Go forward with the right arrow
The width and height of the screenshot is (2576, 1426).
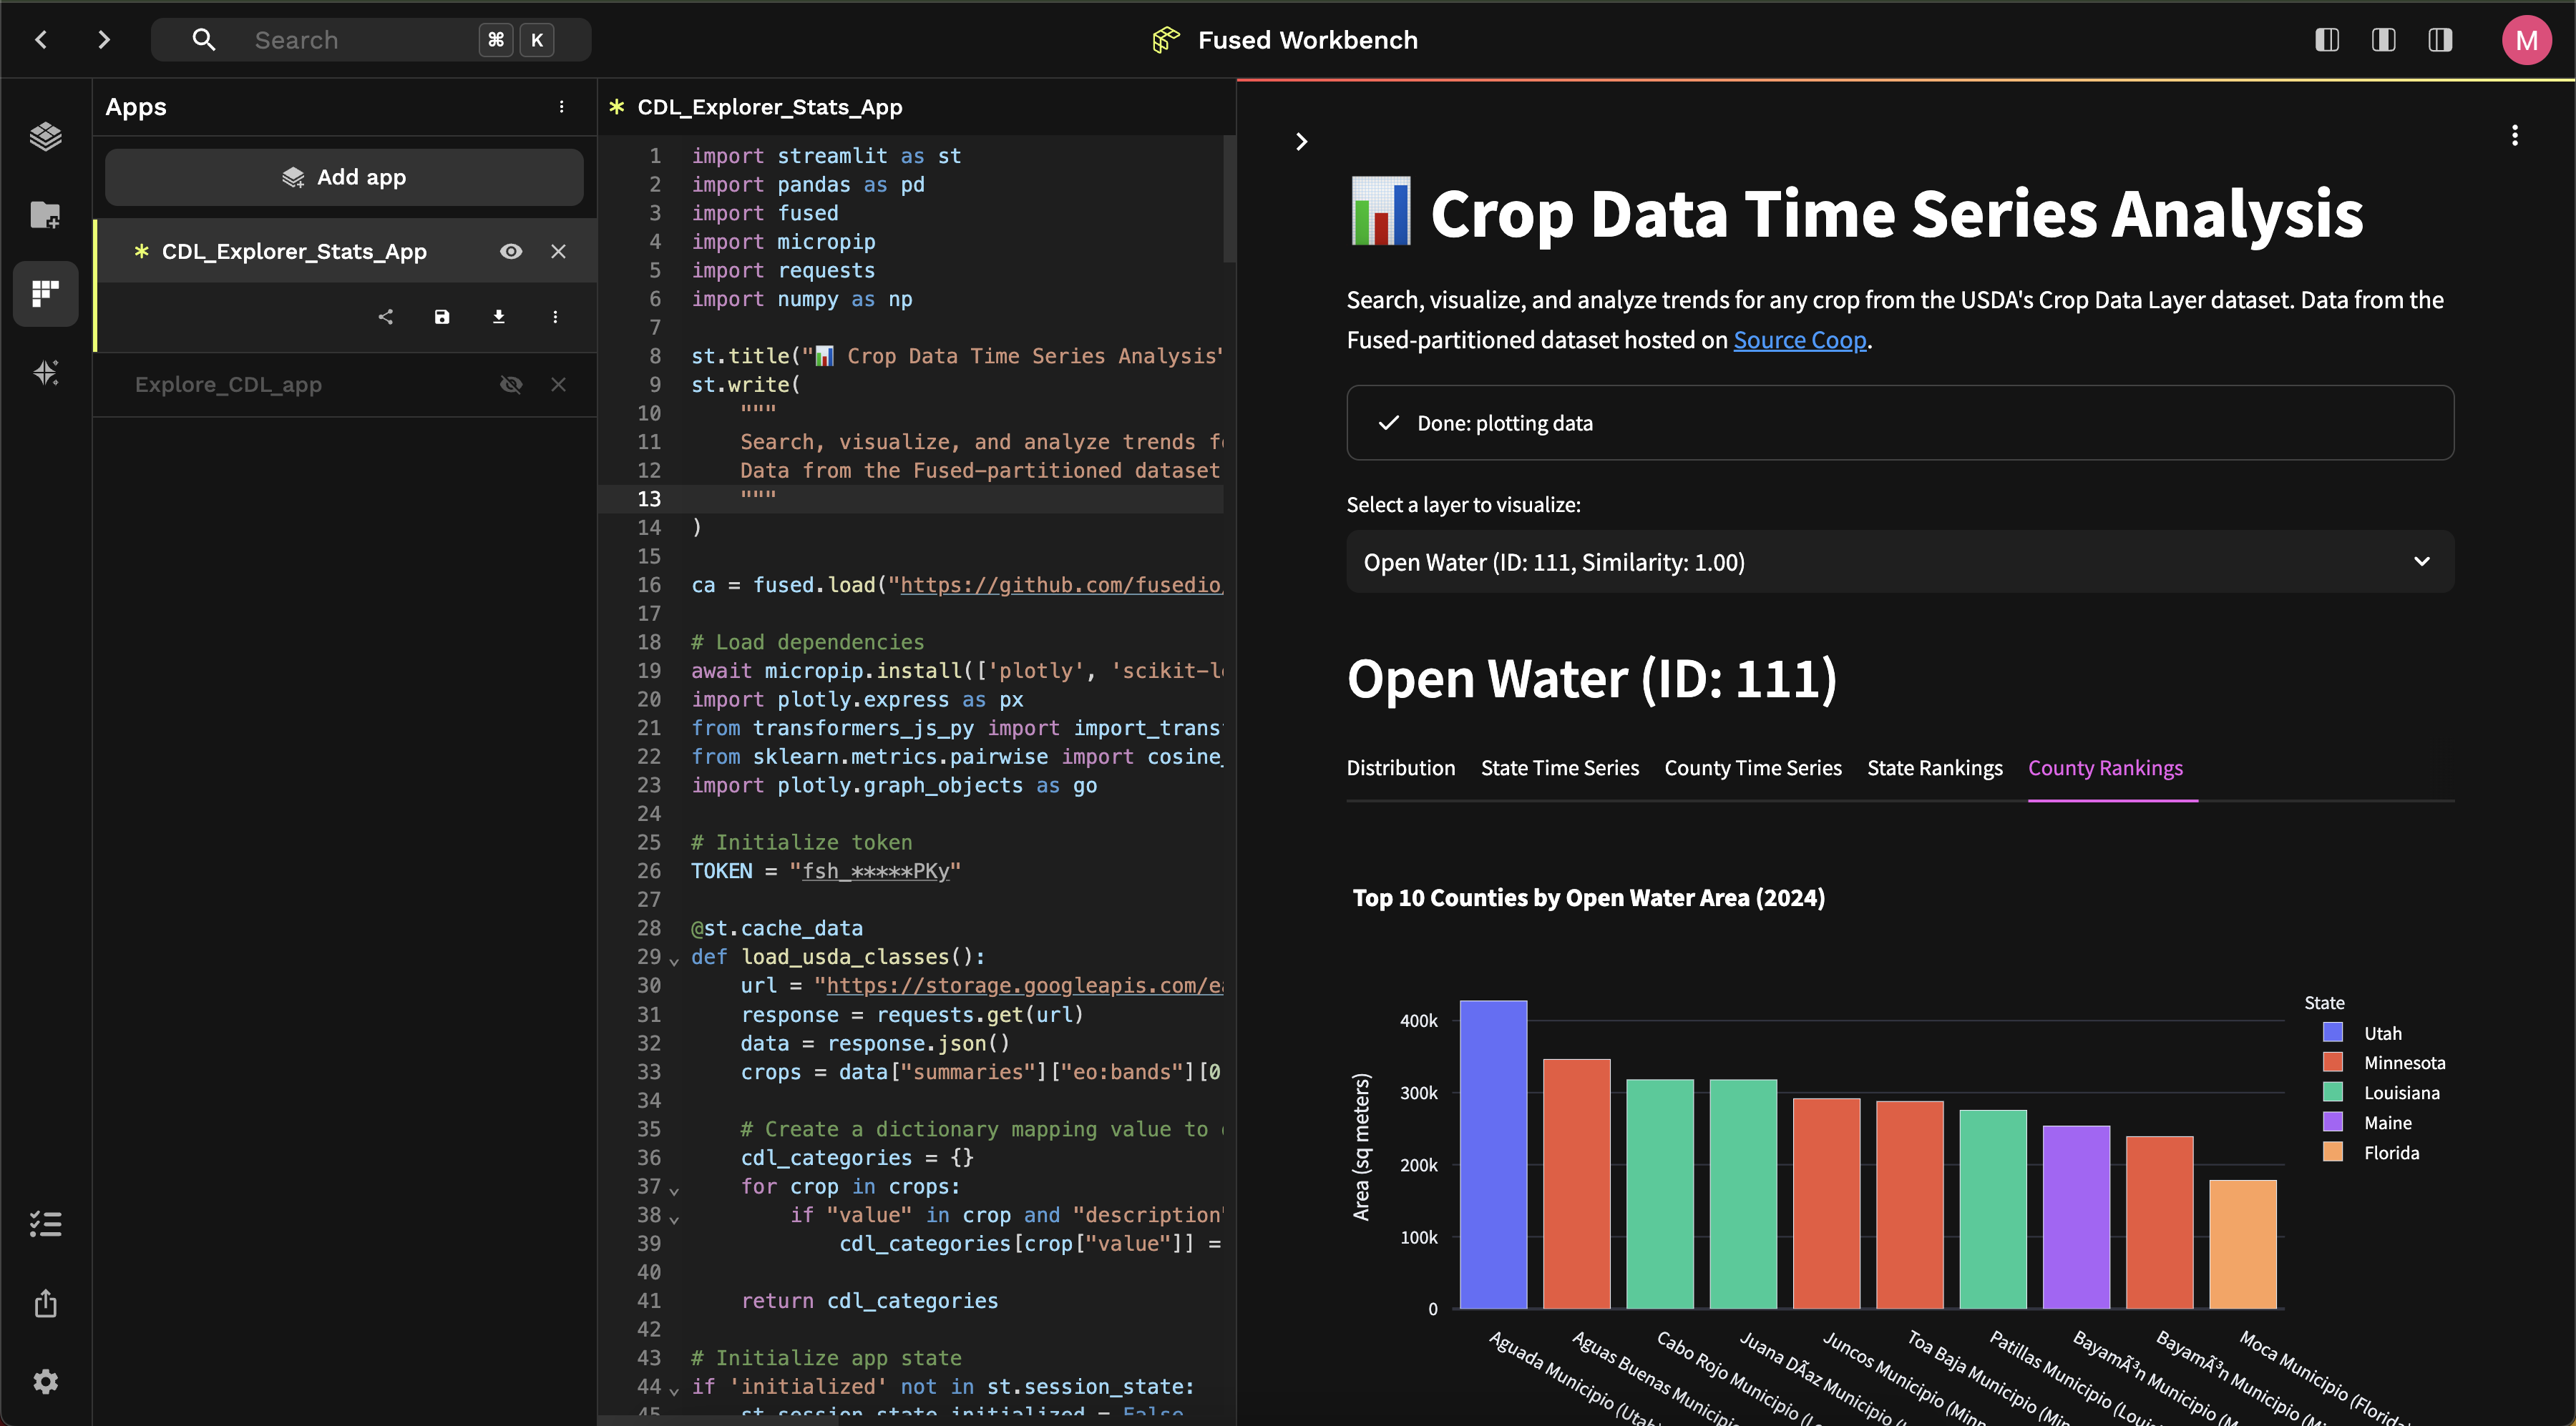pyautogui.click(x=104, y=40)
